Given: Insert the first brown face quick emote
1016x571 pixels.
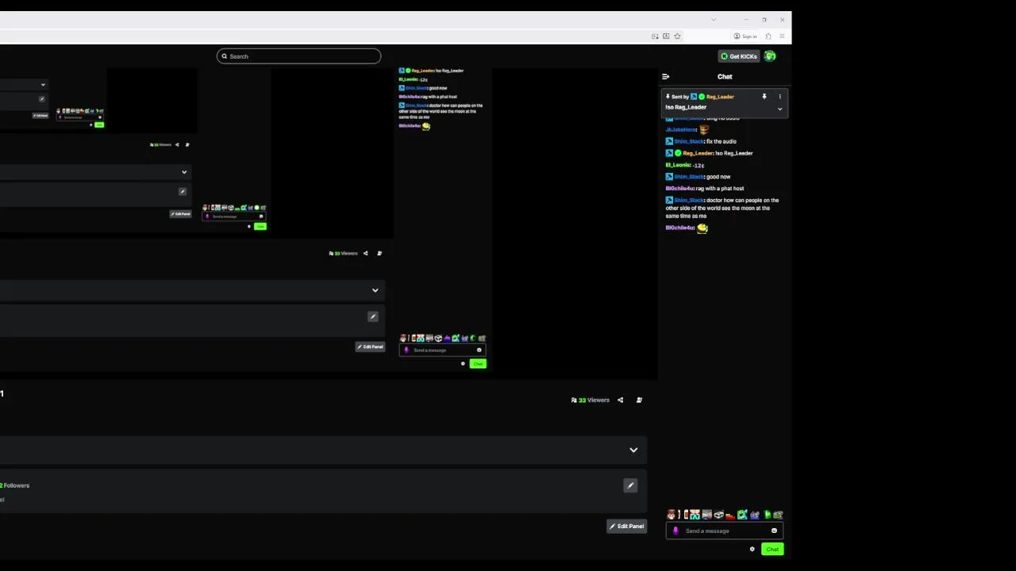Looking at the screenshot, I should (x=672, y=515).
